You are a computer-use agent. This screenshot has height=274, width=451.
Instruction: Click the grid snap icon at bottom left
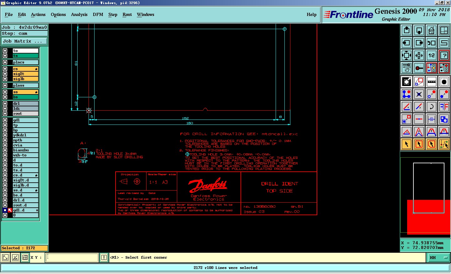(25, 257)
